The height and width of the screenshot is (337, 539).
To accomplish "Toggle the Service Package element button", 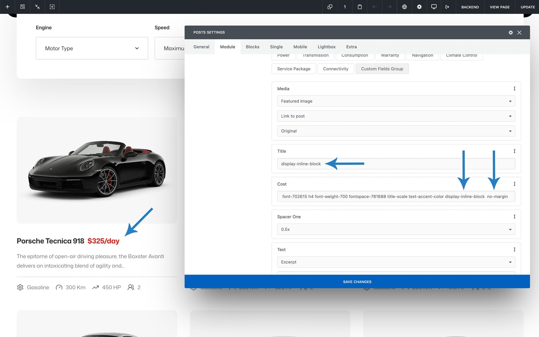I will pos(294,69).
